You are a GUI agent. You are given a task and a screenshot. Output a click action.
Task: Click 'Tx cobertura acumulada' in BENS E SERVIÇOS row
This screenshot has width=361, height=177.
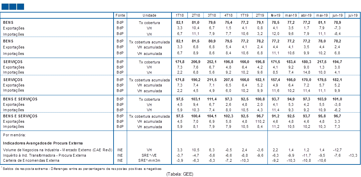(x=149, y=116)
